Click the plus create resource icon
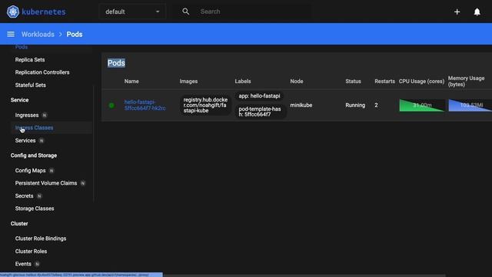 point(457,12)
